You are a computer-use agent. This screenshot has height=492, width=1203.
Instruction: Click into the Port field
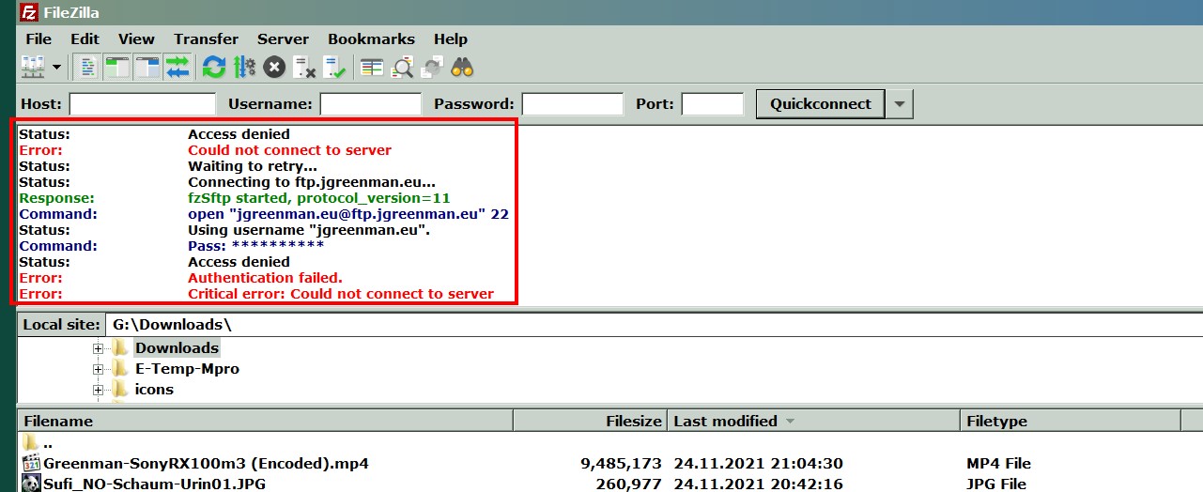point(713,104)
